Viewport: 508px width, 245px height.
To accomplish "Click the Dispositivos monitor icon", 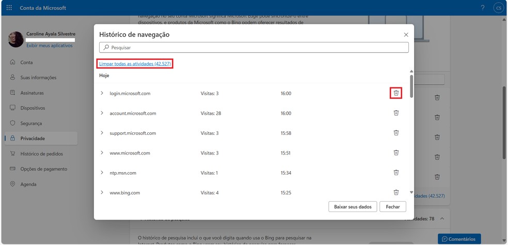I will tap(12, 108).
